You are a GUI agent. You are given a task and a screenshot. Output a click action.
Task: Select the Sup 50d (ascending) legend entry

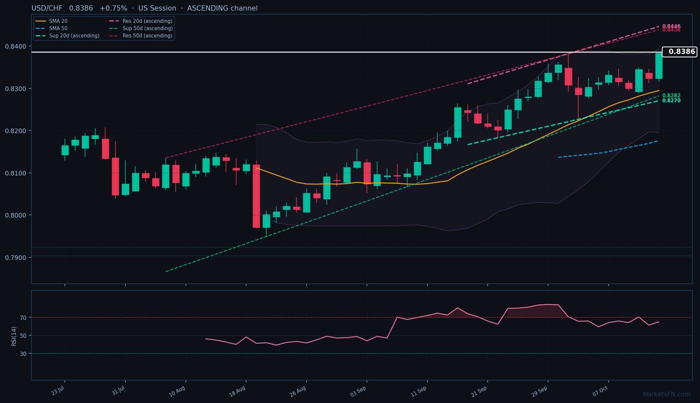pos(141,28)
